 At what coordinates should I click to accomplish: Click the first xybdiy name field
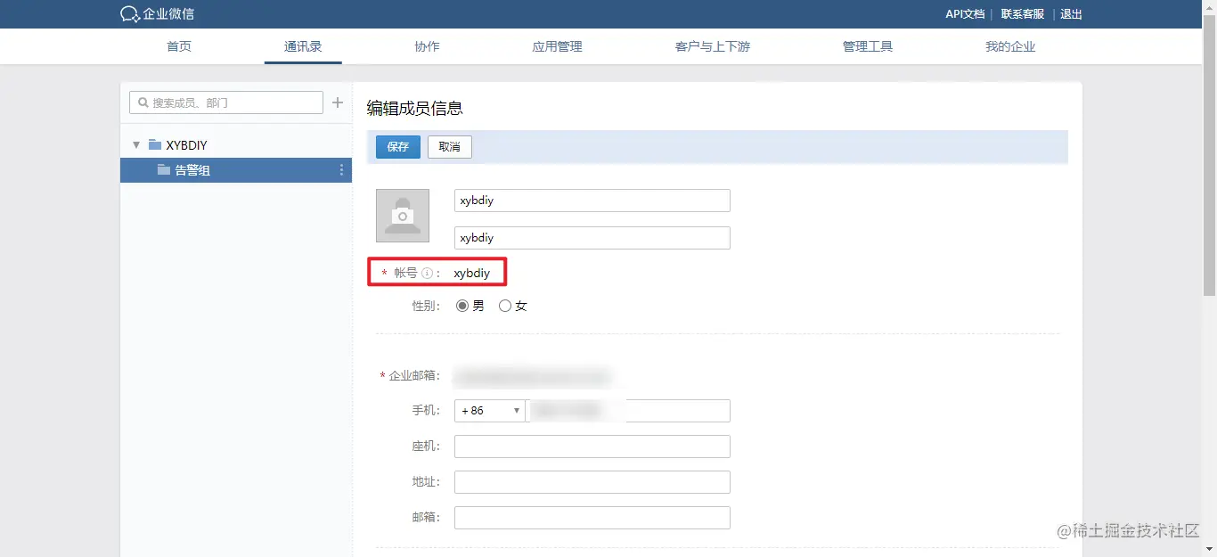592,201
